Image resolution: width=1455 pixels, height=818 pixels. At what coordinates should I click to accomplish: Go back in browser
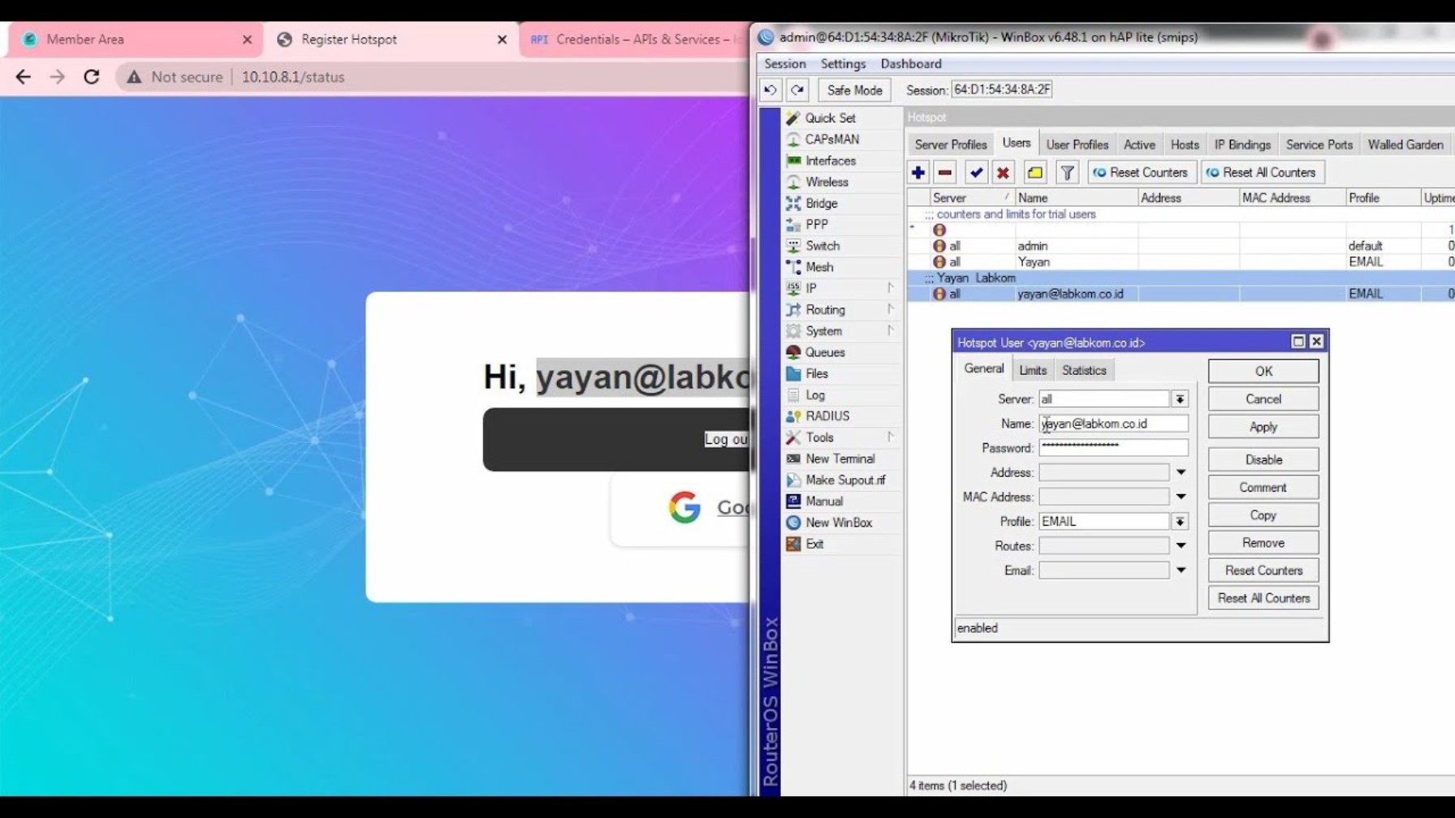(24, 77)
